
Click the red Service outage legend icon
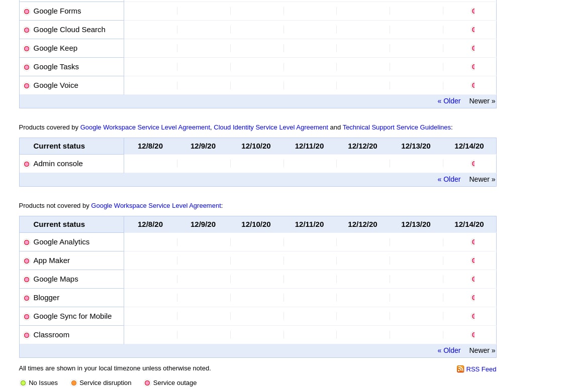pos(147,383)
